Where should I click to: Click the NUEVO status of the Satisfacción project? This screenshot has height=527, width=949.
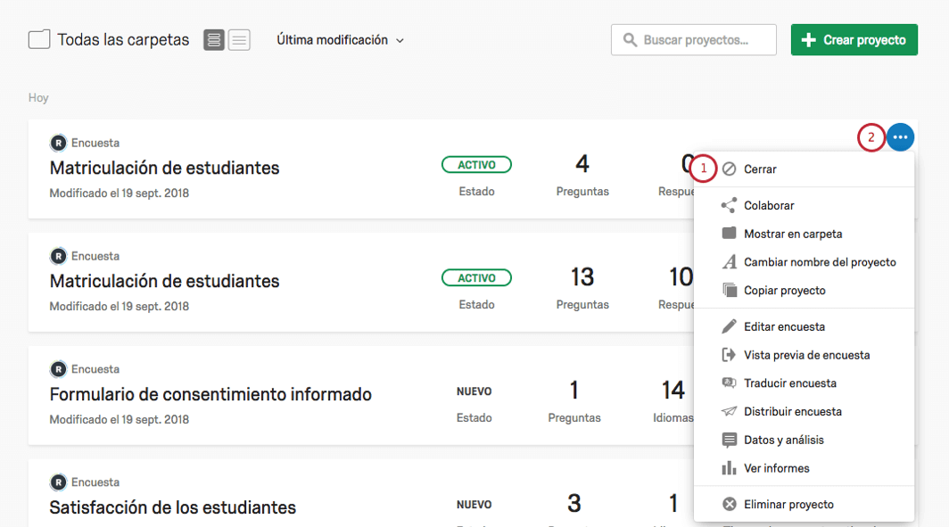click(474, 505)
